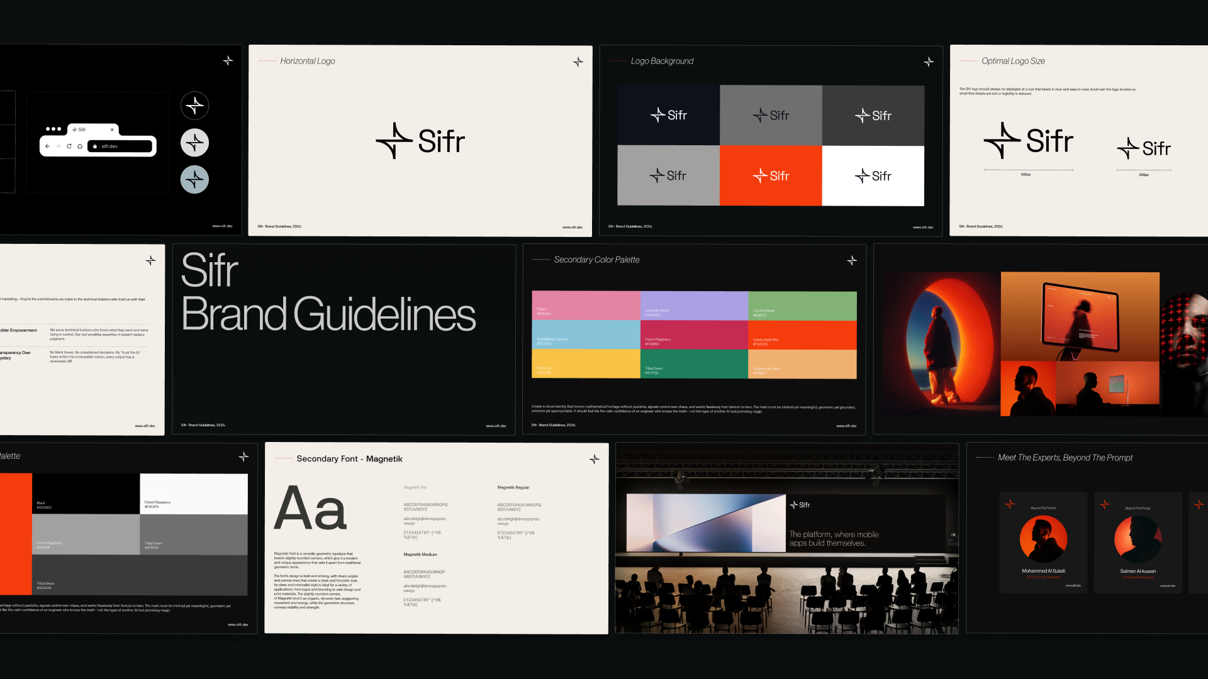Select the Candy Apple Red swatch
This screenshot has height=679, width=1208.
(x=802, y=334)
